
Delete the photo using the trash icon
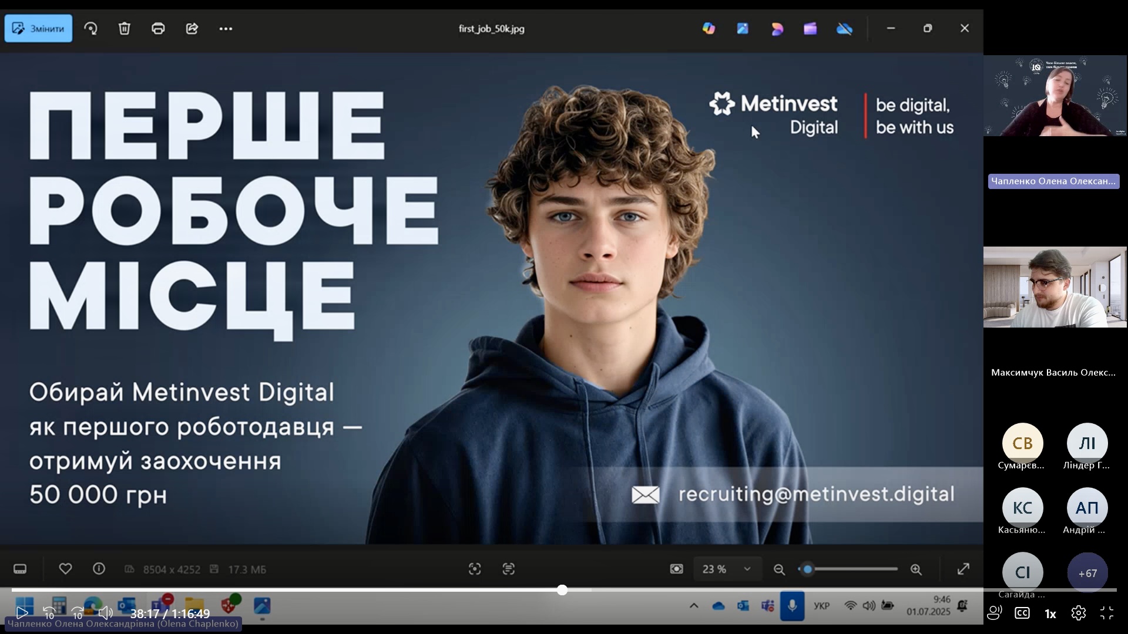pos(125,28)
